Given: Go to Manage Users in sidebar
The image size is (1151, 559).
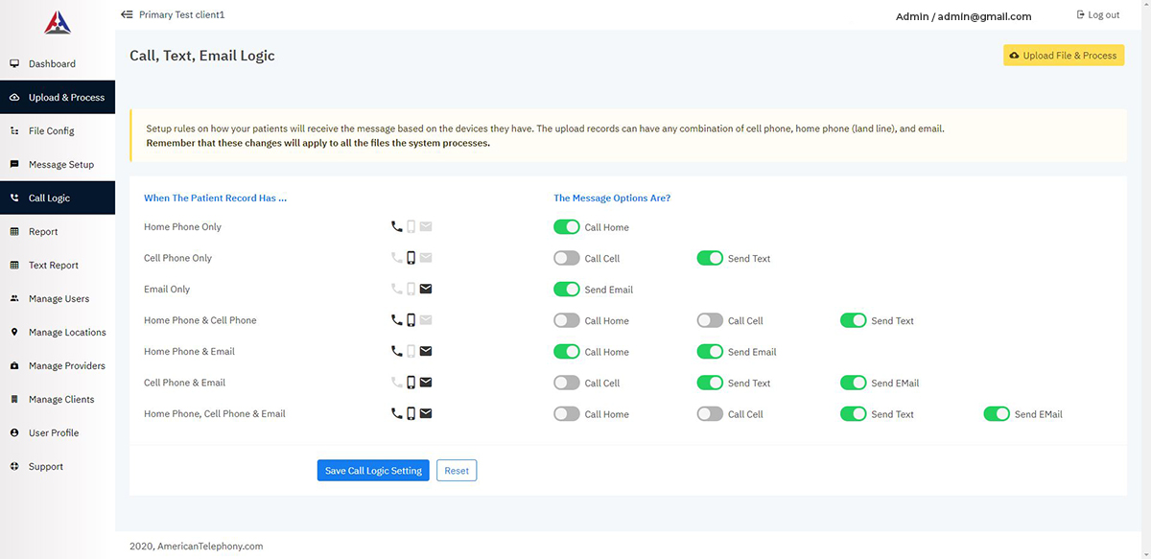Looking at the screenshot, I should pyautogui.click(x=59, y=299).
